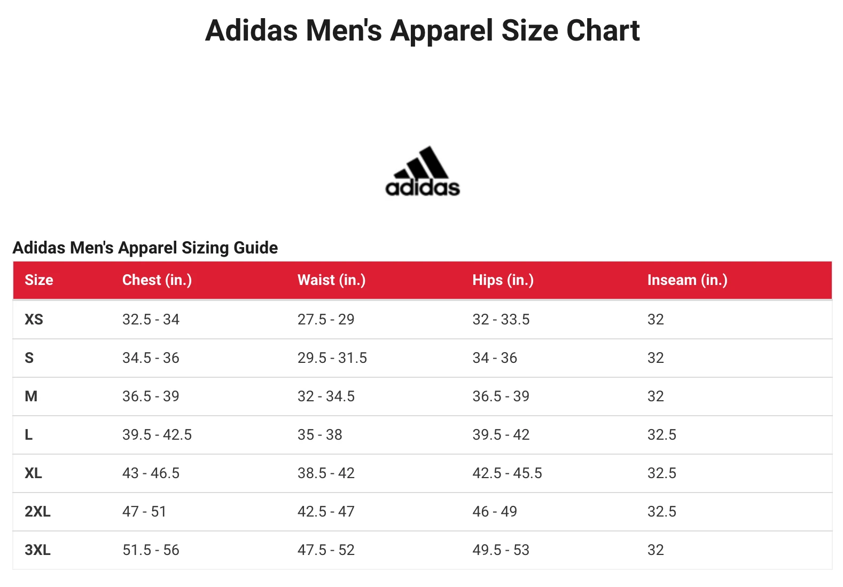Select waist value 29.5 - 31.5

point(332,358)
